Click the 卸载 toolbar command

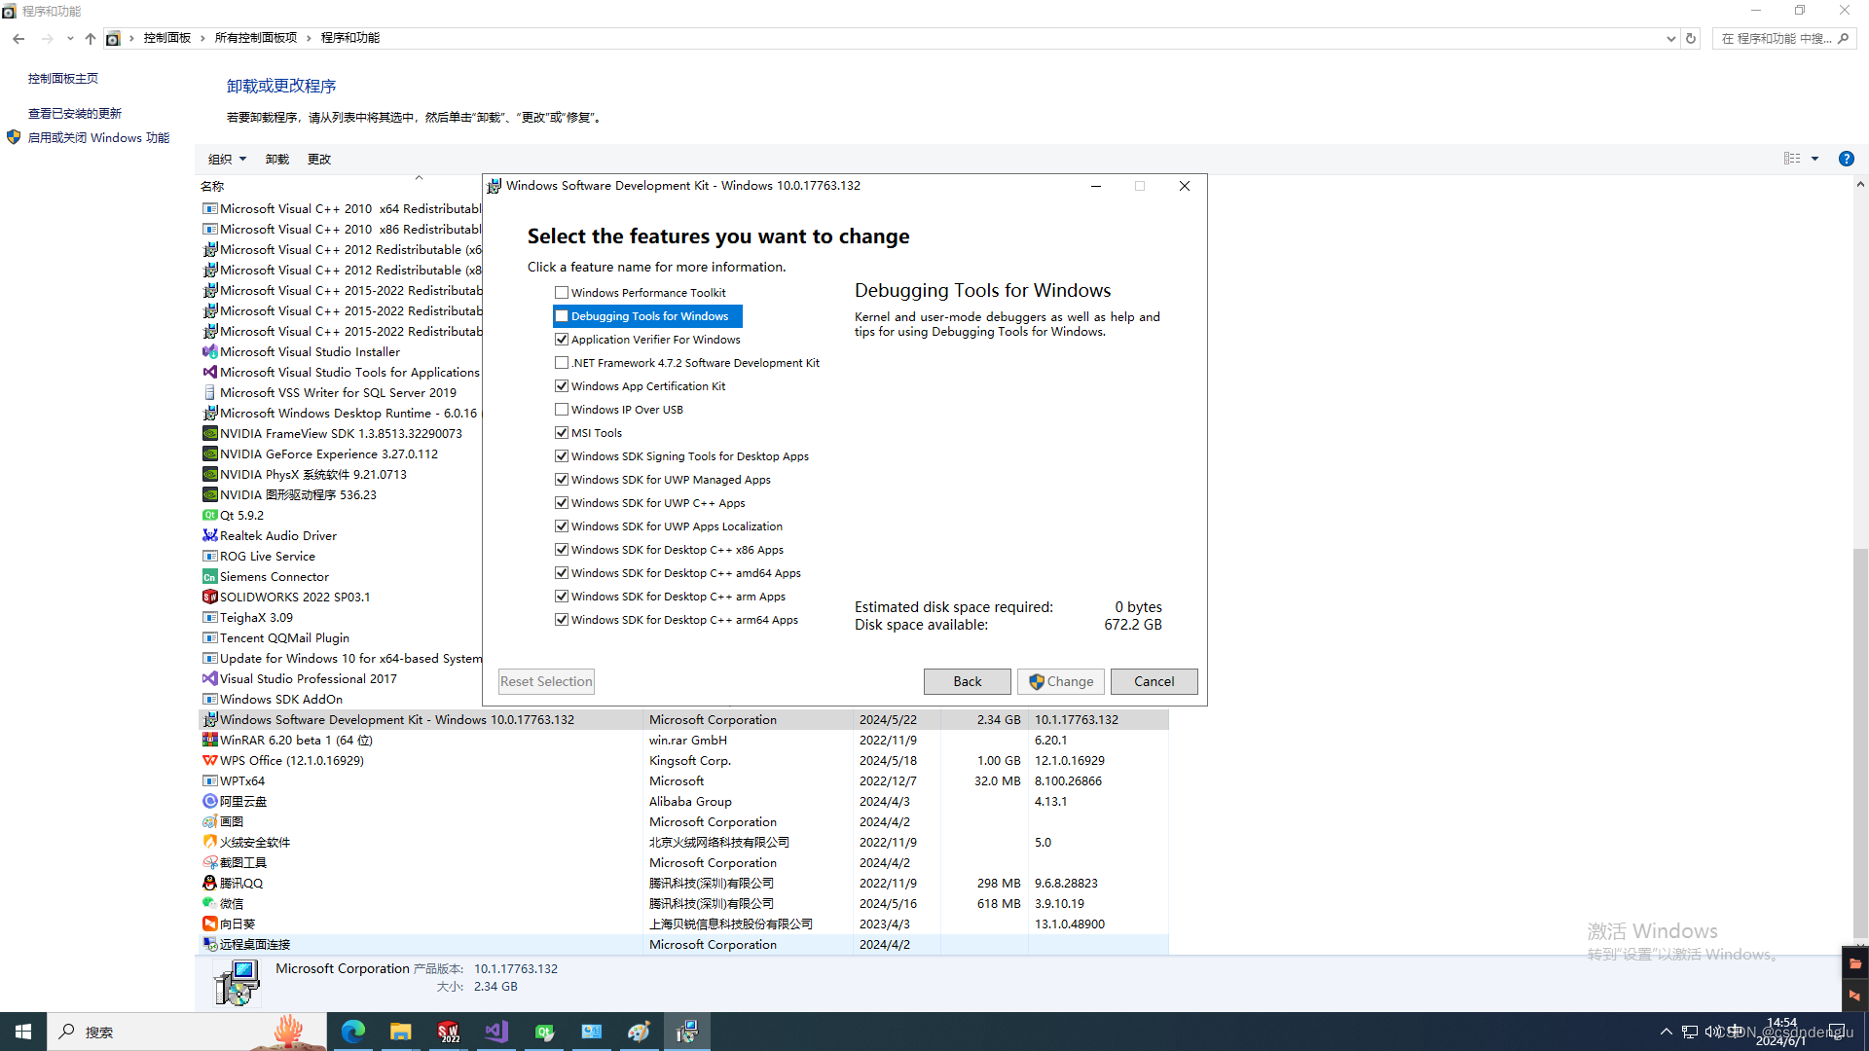point(277,160)
